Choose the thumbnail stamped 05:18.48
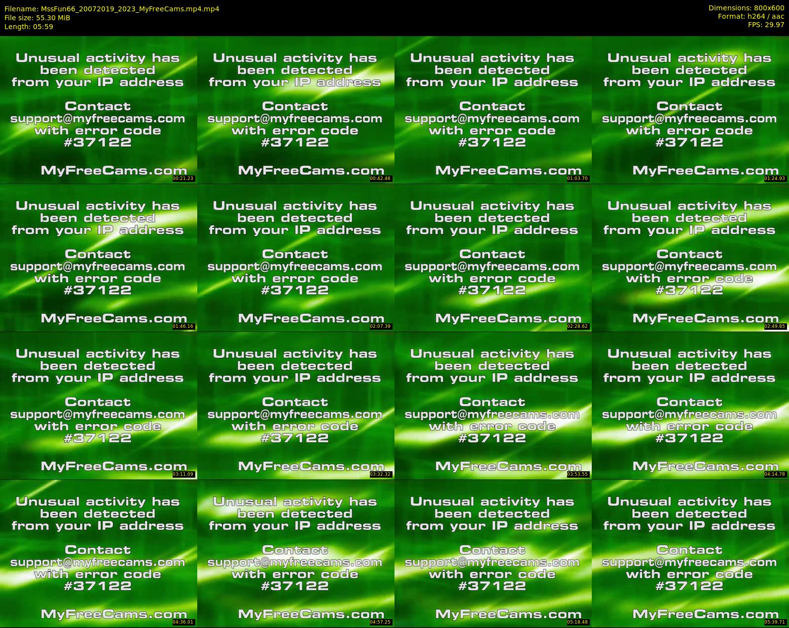 pos(493,553)
